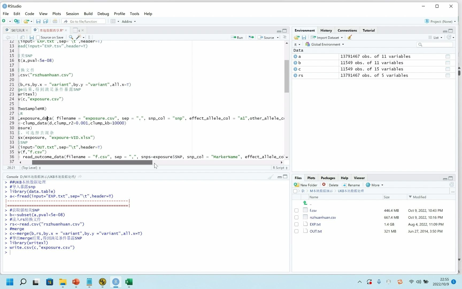
Task: Enable the Source on Save checkbox
Action: click(x=38, y=37)
